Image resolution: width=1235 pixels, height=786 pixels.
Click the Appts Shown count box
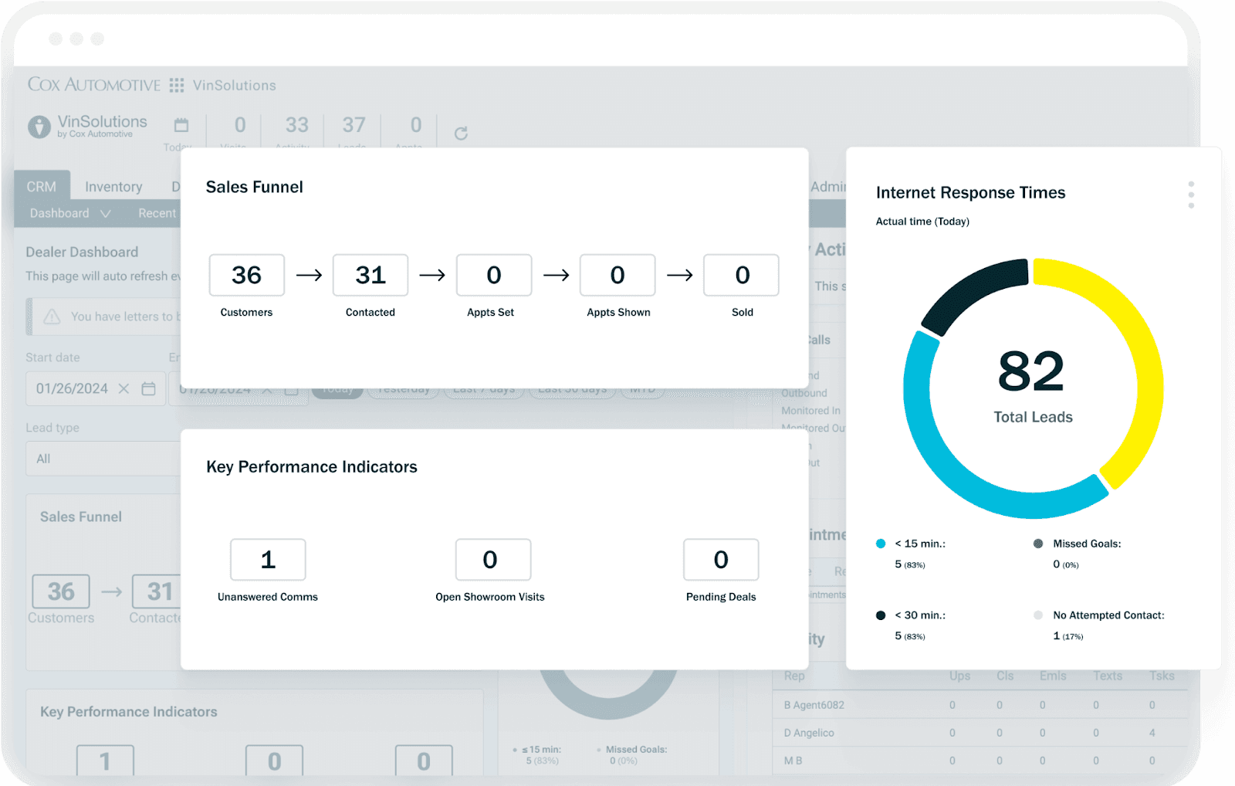(617, 275)
